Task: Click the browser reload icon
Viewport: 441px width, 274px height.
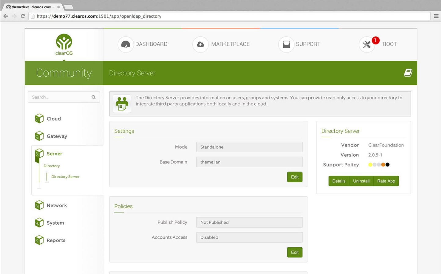Action: [23, 16]
